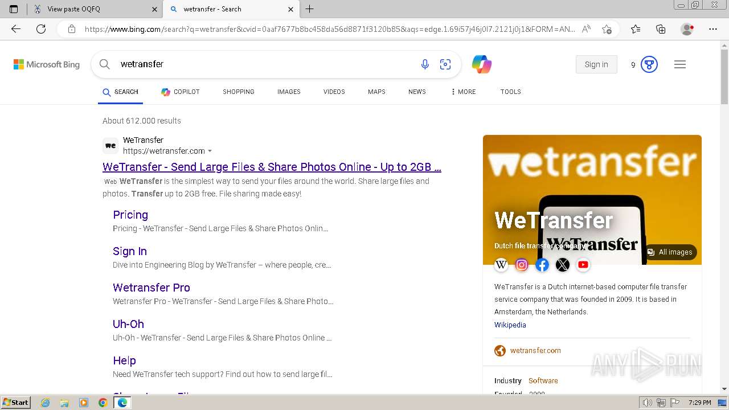Image resolution: width=729 pixels, height=410 pixels.
Task: Click the 'About 612.000 results' text
Action: point(142,121)
